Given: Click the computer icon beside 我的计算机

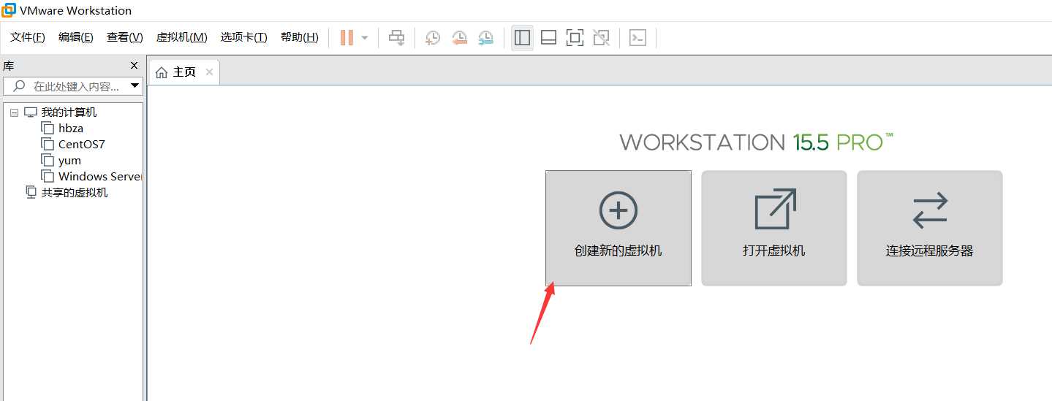Looking at the screenshot, I should tap(30, 112).
